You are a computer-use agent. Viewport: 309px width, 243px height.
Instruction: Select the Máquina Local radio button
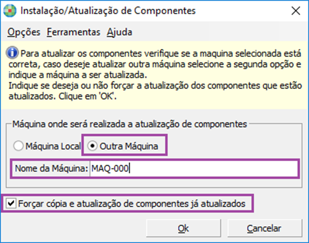point(18,146)
